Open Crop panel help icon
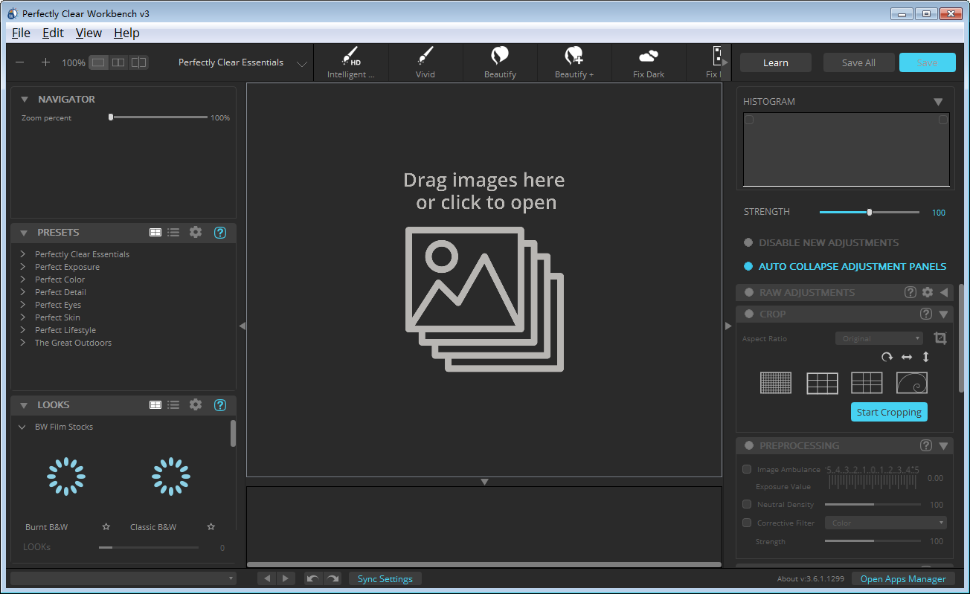The image size is (970, 594). point(926,314)
